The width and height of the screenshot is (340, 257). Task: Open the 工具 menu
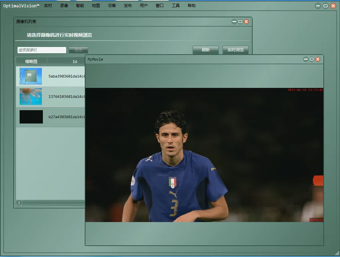click(x=175, y=6)
